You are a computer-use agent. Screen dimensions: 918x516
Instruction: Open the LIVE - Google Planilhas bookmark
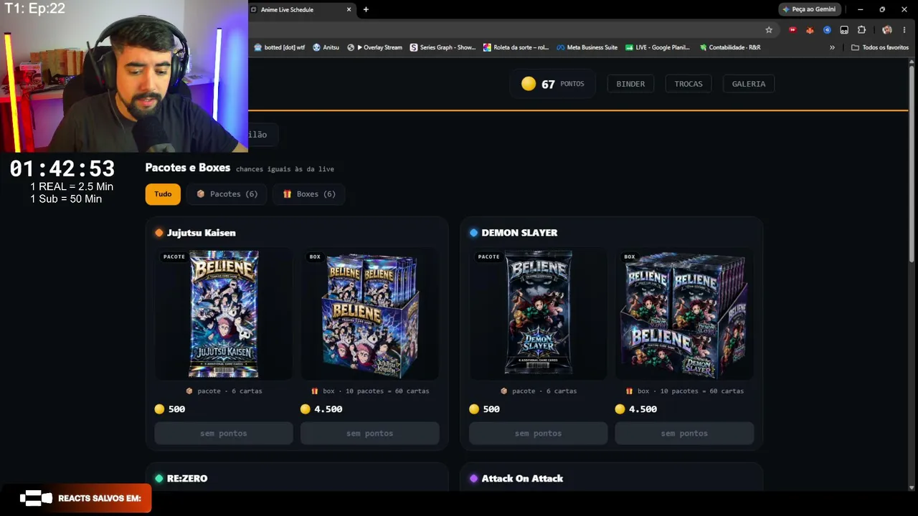point(657,47)
